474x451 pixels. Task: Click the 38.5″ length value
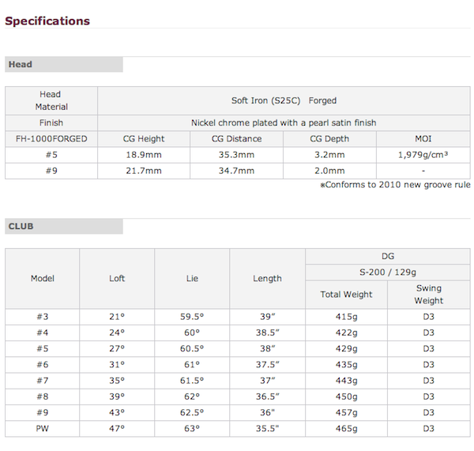[x=267, y=333]
